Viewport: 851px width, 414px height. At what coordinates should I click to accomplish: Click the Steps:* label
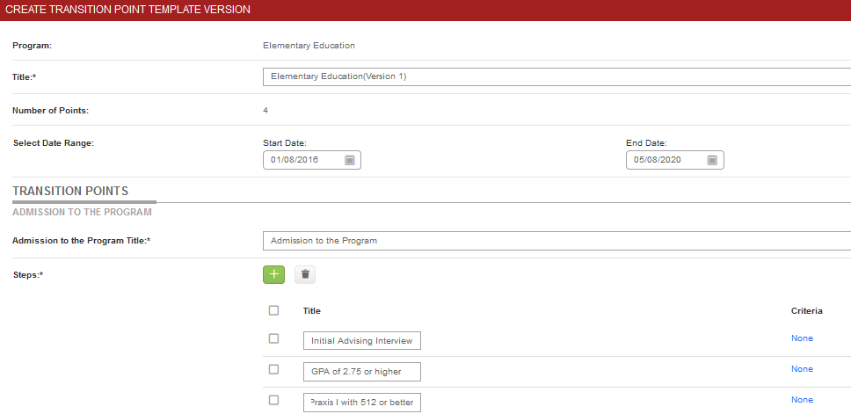click(27, 274)
